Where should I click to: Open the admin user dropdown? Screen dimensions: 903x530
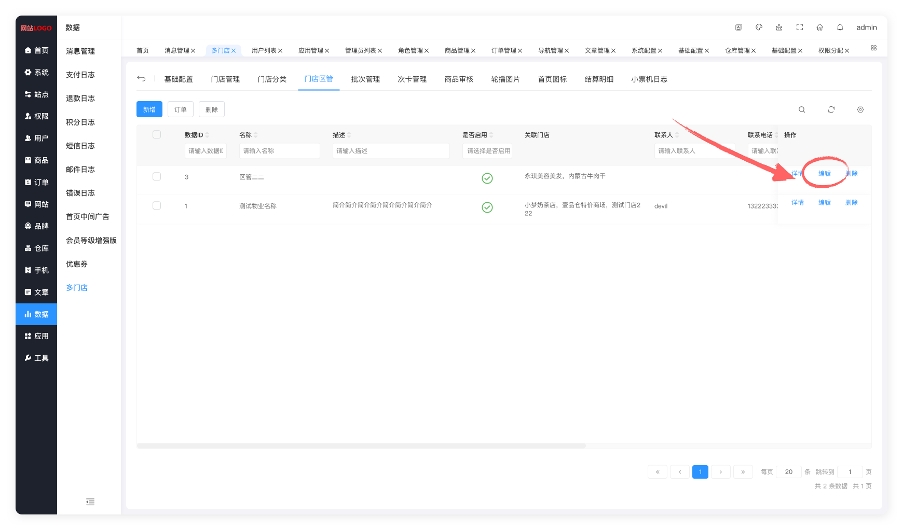tap(866, 27)
